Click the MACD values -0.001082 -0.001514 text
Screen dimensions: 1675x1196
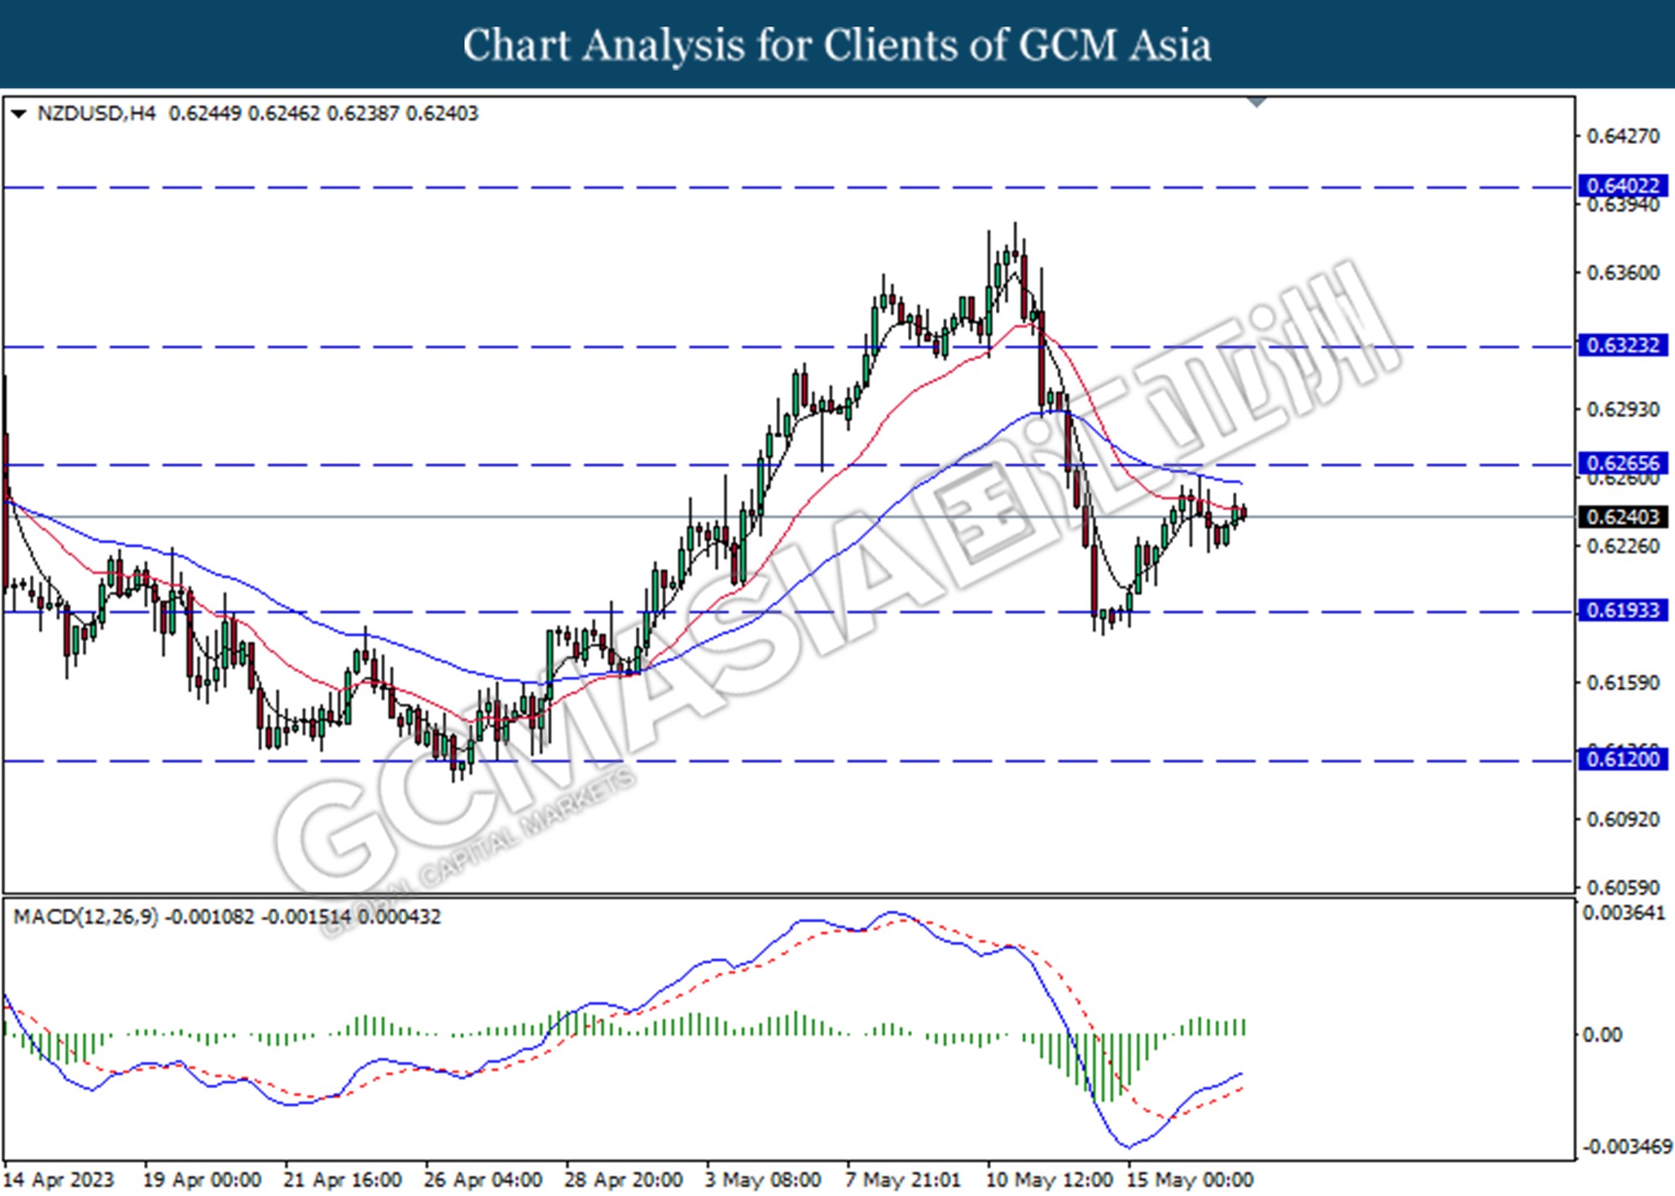coord(258,917)
